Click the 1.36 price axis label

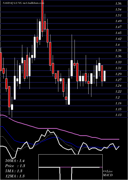(x=118, y=56)
